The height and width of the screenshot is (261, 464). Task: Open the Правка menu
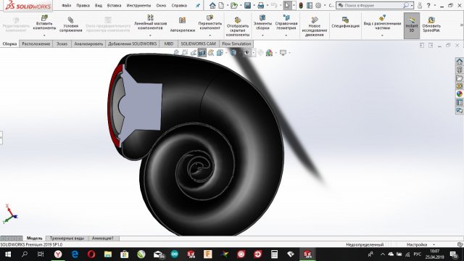pos(83,5)
